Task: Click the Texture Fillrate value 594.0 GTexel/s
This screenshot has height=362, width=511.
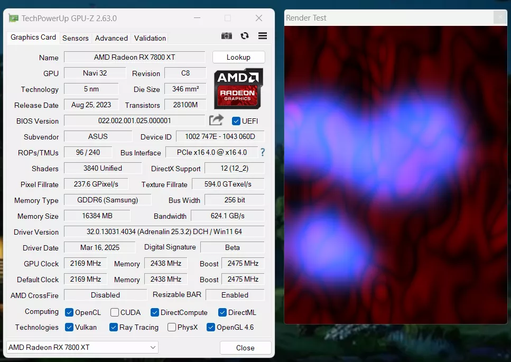Action: click(x=228, y=184)
